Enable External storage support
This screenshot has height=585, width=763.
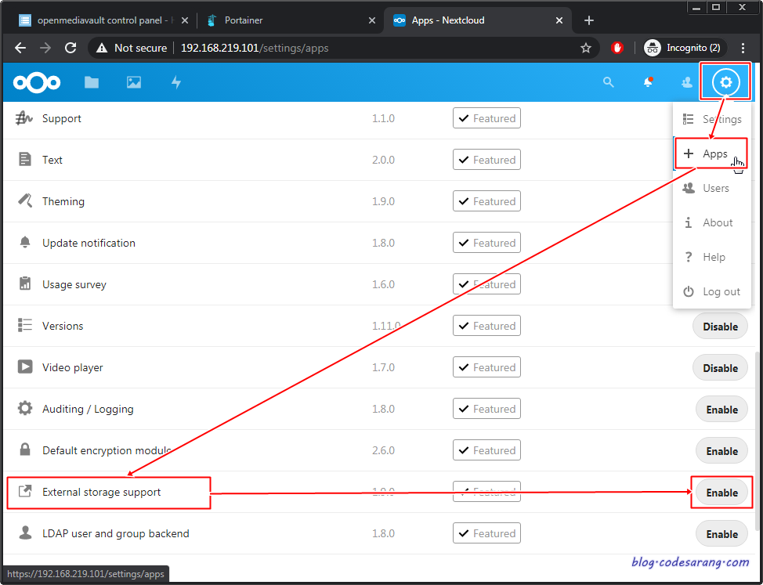[721, 493]
